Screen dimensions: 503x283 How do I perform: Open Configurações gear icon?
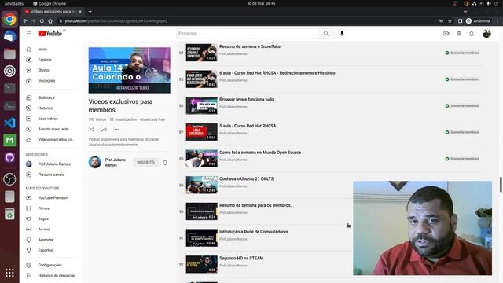29,265
